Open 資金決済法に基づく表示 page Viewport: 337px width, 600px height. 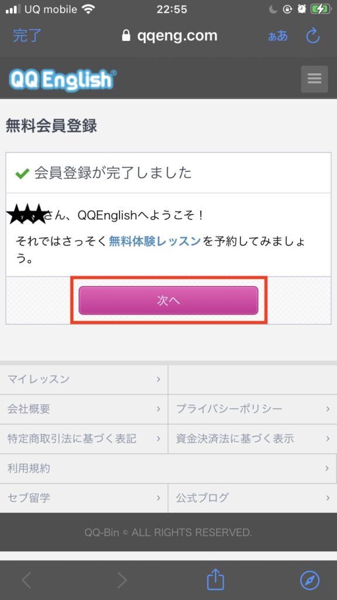click(253, 438)
